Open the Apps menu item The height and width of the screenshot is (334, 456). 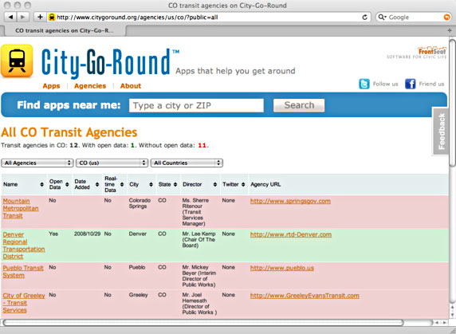click(51, 86)
